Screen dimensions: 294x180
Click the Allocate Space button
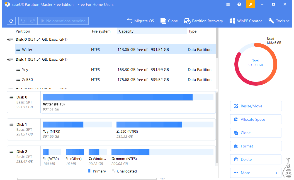[x=256, y=119]
